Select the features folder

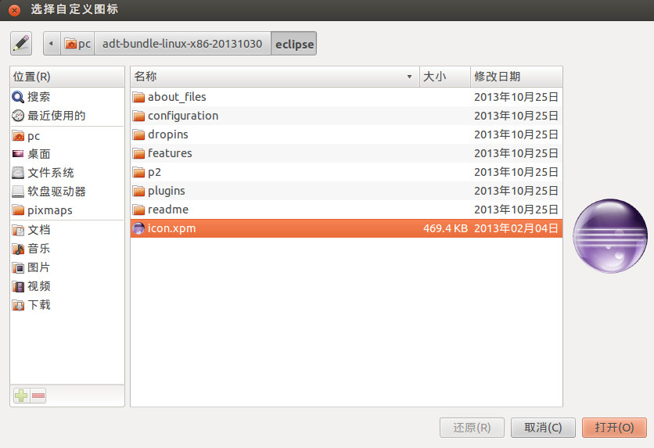click(x=347, y=153)
